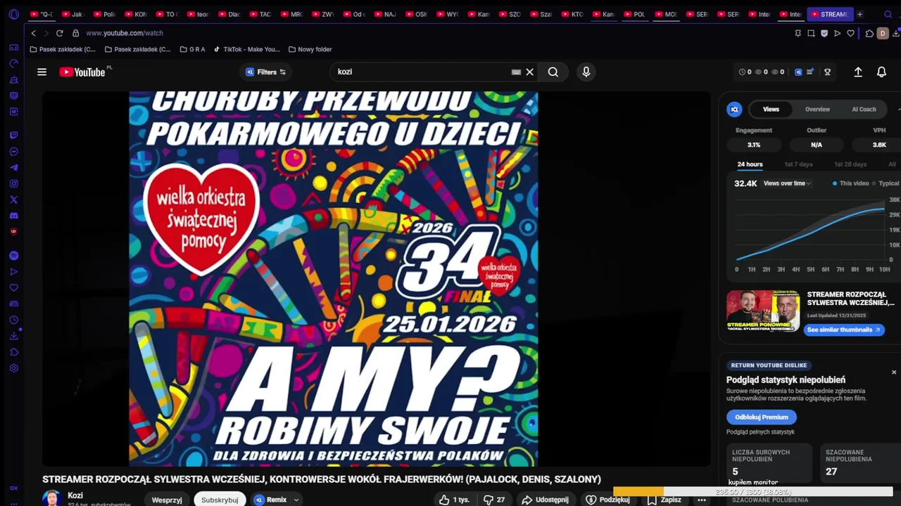Viewport: 901px width, 506px height.
Task: Open sidebar Settings gear icon
Action: [13, 368]
